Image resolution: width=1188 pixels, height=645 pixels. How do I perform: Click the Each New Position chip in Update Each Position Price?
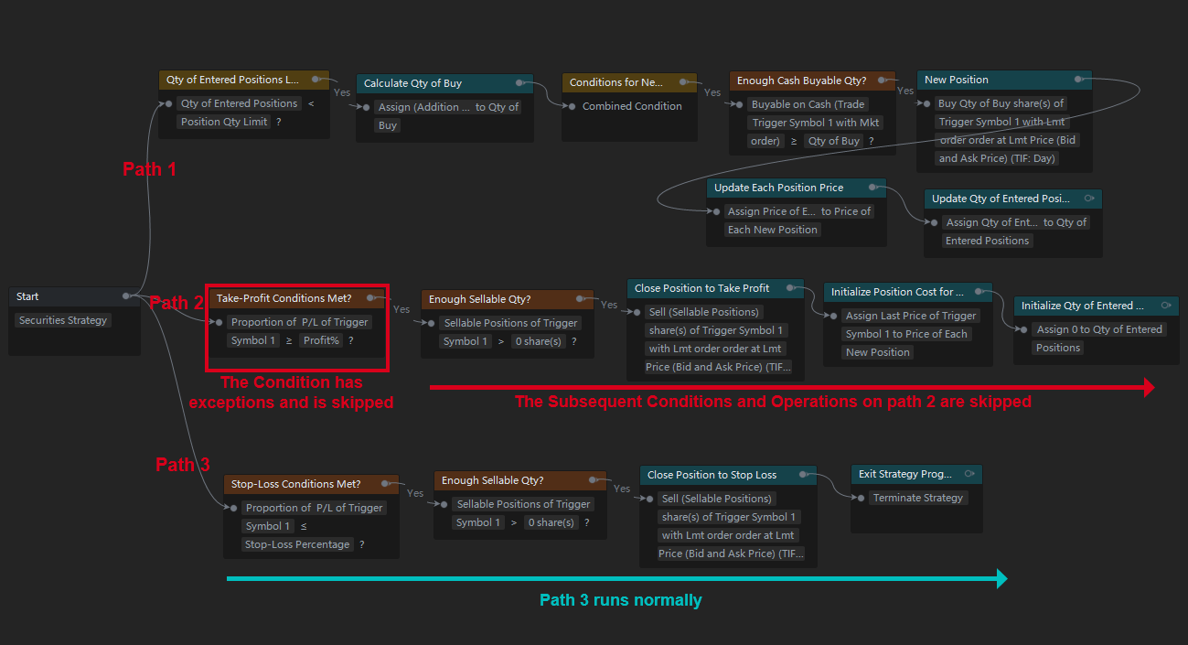tap(773, 230)
